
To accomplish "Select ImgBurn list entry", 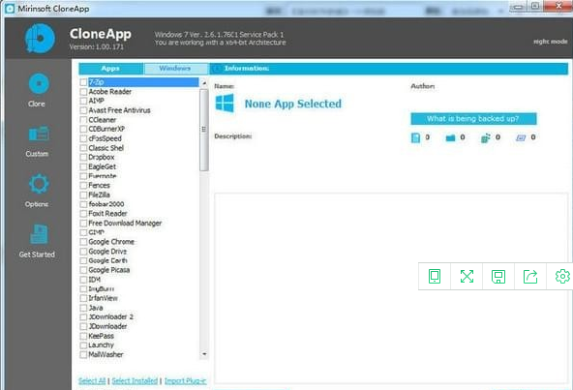I will [101, 288].
